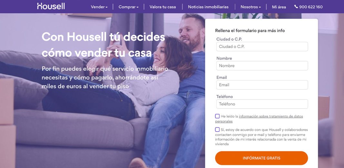
Task: Open the Comprar dropdown menu
Action: pyautogui.click(x=128, y=7)
